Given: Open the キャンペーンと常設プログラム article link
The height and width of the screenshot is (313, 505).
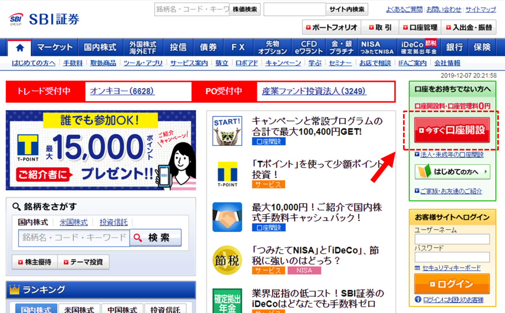Looking at the screenshot, I should click(x=317, y=126).
